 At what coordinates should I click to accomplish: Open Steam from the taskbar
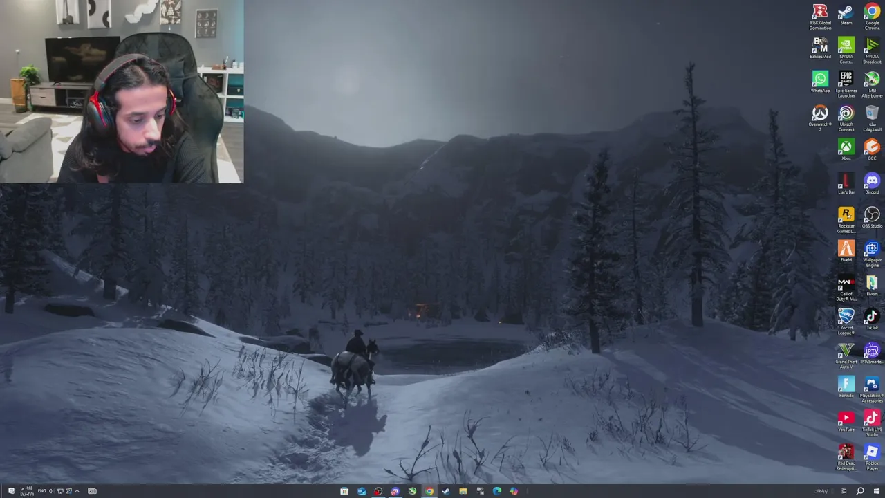(x=446, y=491)
